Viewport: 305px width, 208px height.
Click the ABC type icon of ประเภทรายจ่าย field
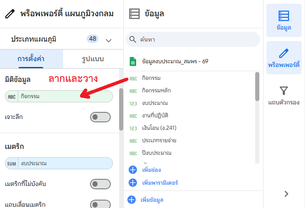pos(133,141)
